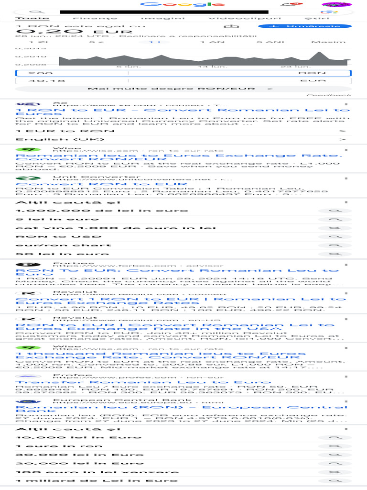Open the three-dot menu on the Profee result

(x=346, y=377)
